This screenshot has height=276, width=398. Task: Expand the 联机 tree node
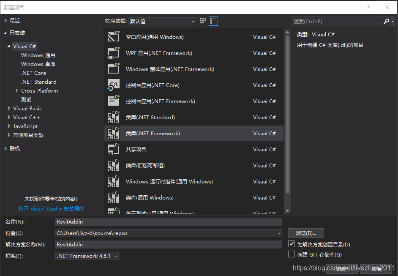(6, 149)
